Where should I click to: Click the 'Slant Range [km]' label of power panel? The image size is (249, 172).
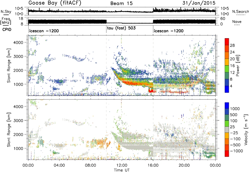[9, 66]
